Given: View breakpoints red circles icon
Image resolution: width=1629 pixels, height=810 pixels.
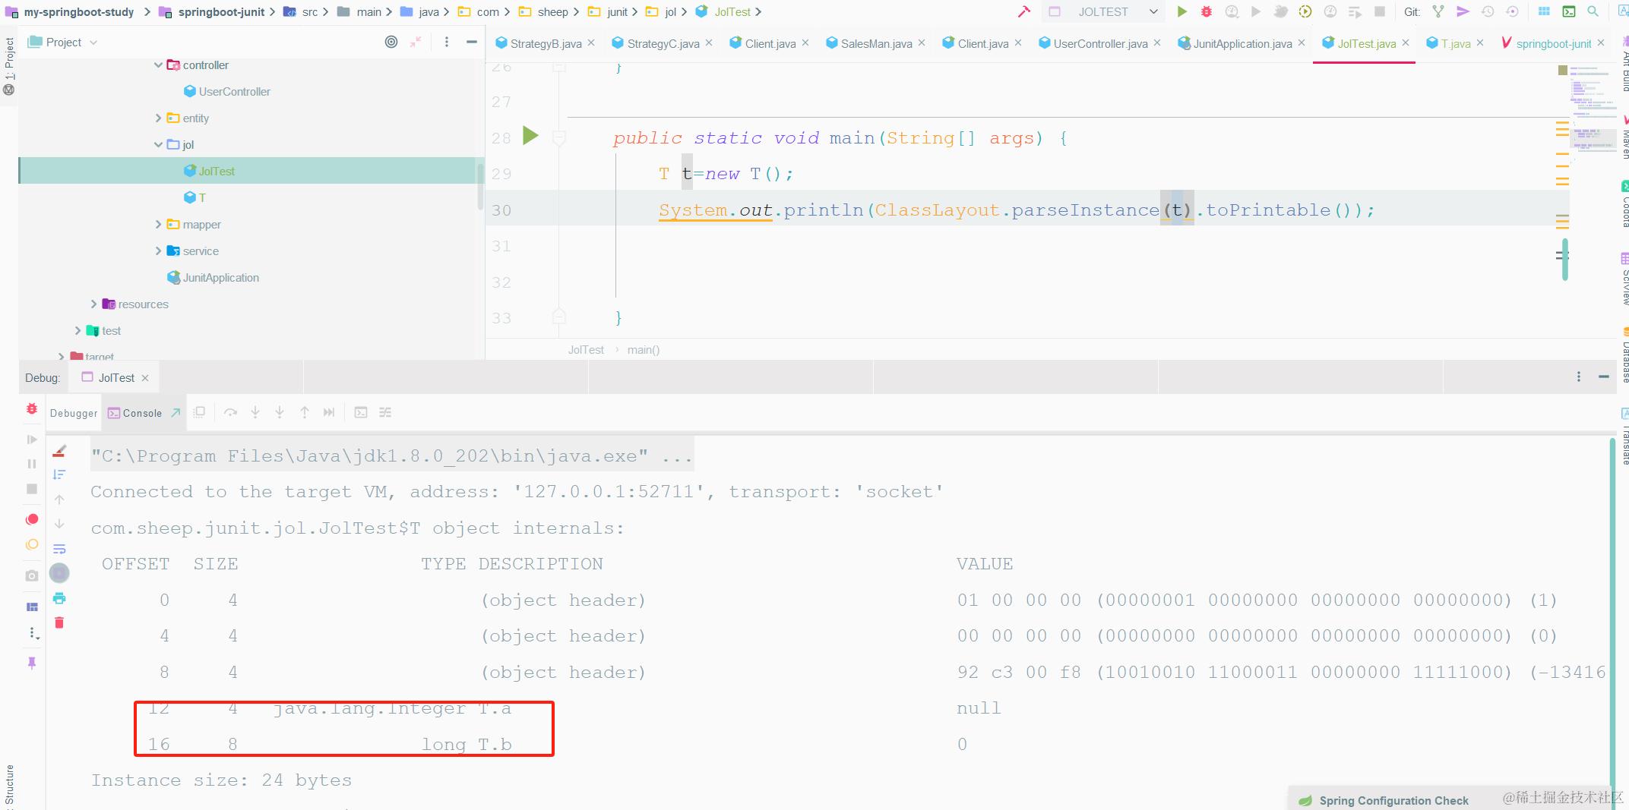Looking at the screenshot, I should 32,519.
